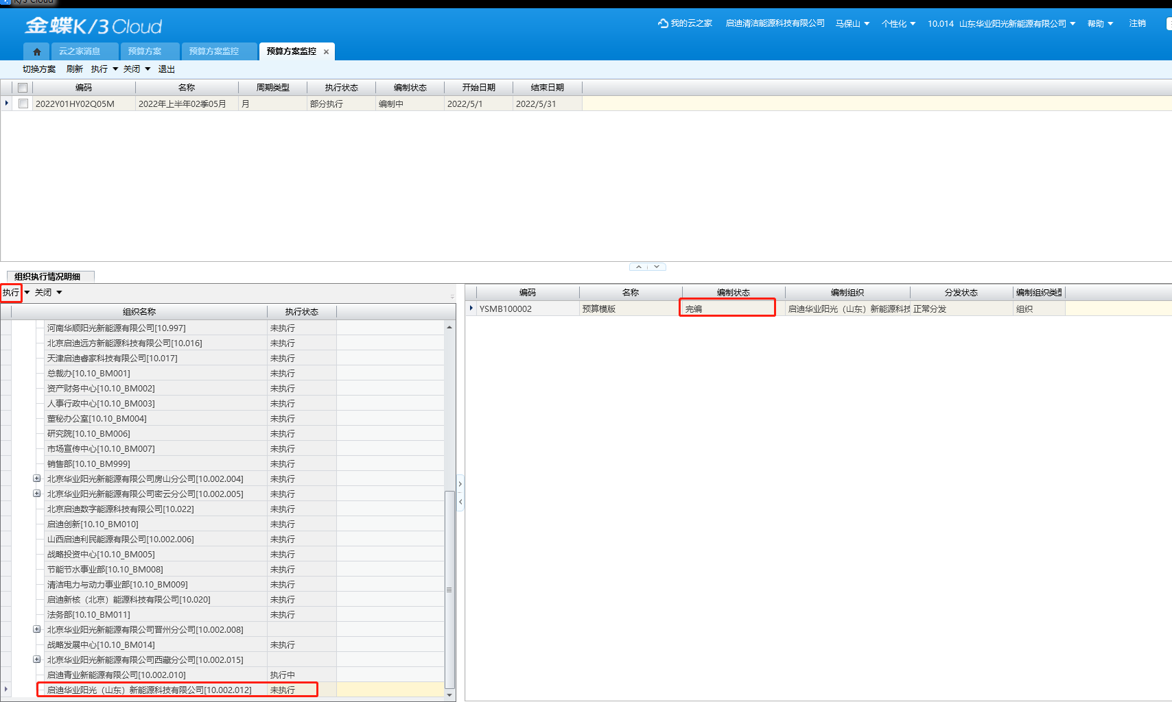Click 退出 toolbar button
The width and height of the screenshot is (1172, 702).
167,69
